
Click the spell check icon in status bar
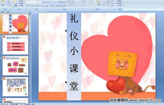click(22, 104)
